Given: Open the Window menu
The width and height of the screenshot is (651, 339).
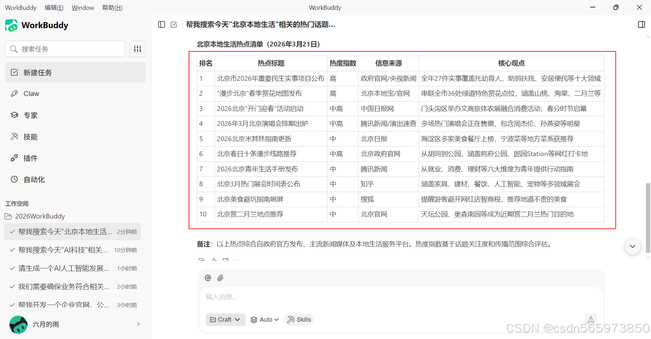Looking at the screenshot, I should pyautogui.click(x=83, y=7).
